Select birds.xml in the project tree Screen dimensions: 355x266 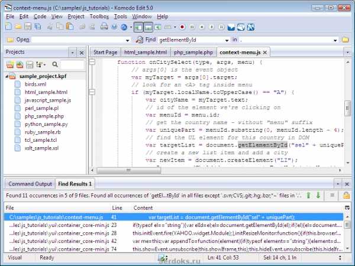click(x=35, y=84)
